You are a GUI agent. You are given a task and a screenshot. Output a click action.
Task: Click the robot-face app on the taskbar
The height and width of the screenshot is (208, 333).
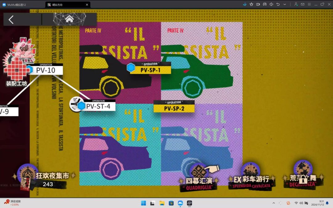point(189,203)
